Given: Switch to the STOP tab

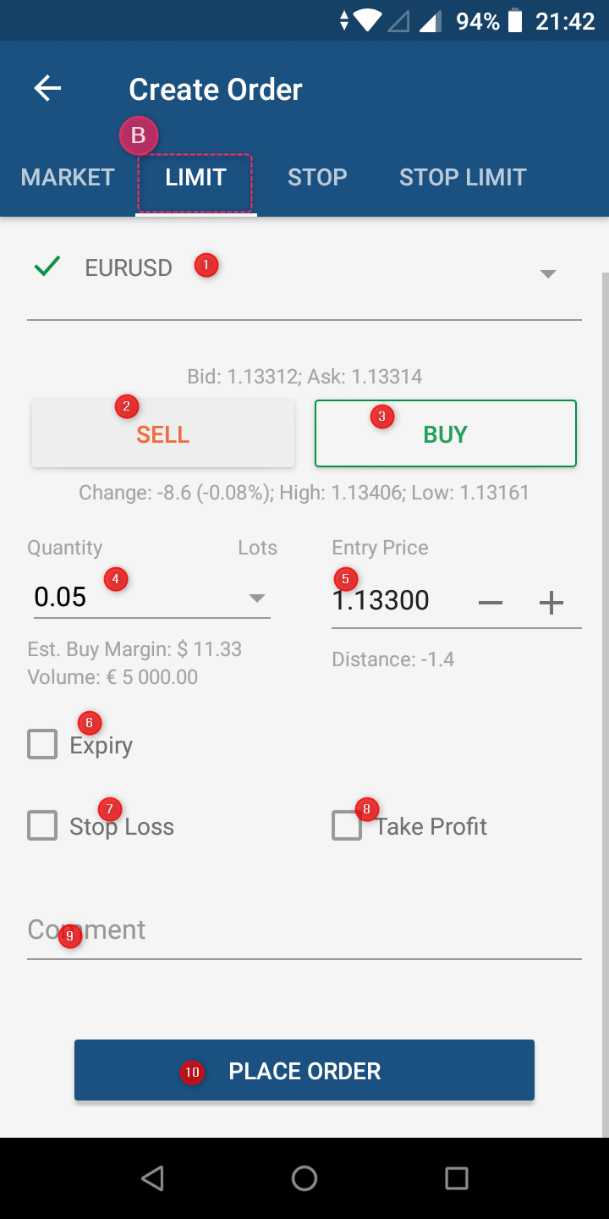Looking at the screenshot, I should (317, 177).
